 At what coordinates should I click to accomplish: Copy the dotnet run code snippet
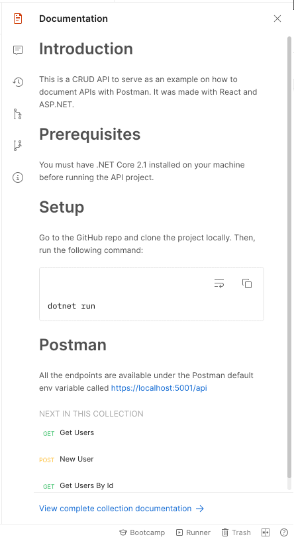[x=247, y=283]
